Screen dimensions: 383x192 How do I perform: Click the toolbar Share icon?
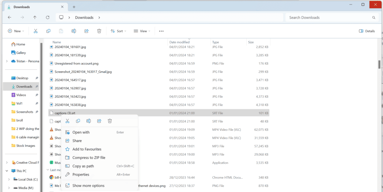pyautogui.click(x=86, y=31)
